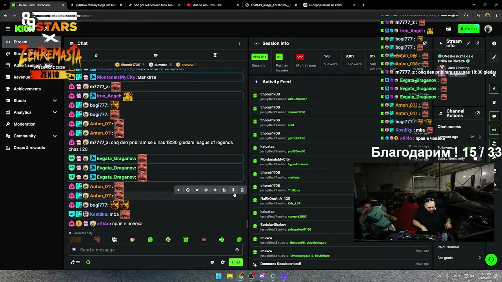
Task: Switch to the ChatGPT_Image browser tab
Action: click(271, 5)
